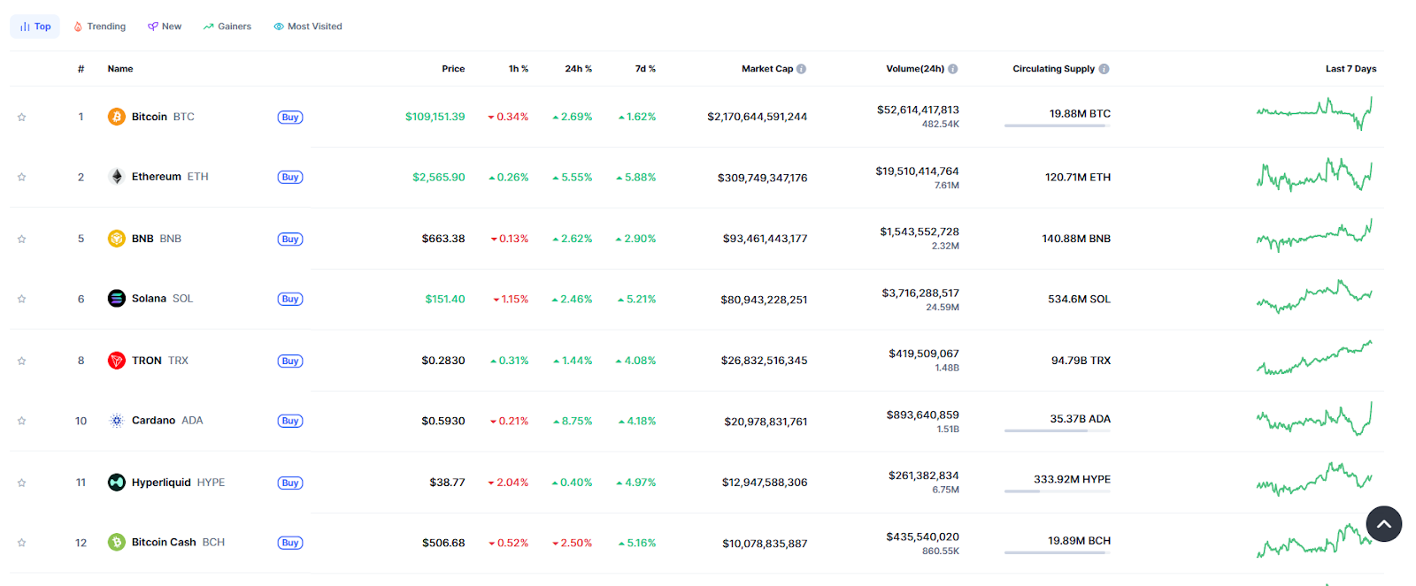
Task: Click Buy next to Ethereum
Action: 290,178
